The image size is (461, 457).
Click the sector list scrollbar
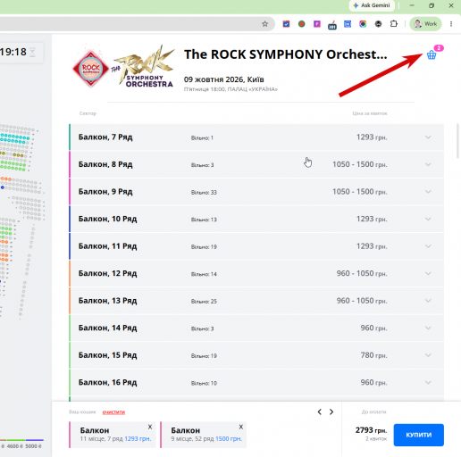click(x=457, y=141)
